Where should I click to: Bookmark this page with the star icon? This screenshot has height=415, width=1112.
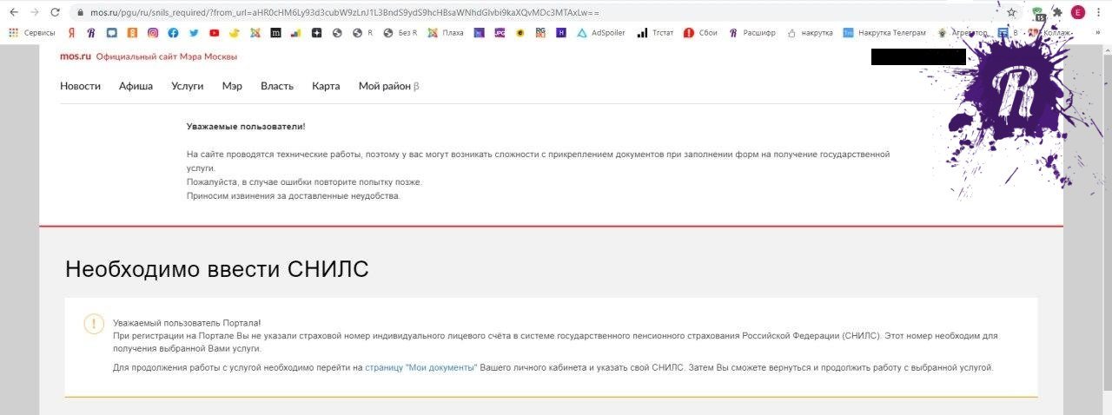point(1011,13)
